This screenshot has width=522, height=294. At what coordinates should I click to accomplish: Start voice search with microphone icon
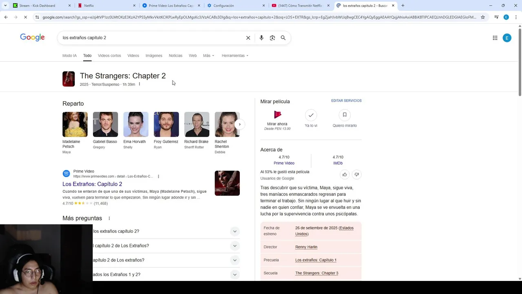click(261, 38)
